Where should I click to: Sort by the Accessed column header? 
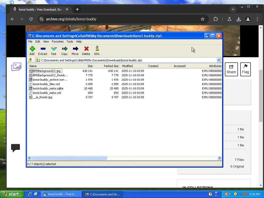tap(184, 66)
